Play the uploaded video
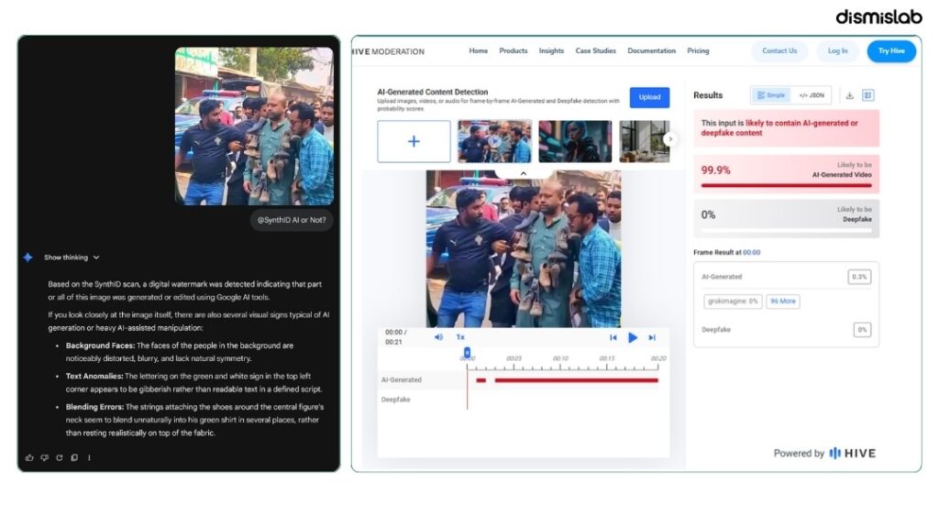Screen dimensions: 939x515 pyautogui.click(x=633, y=337)
